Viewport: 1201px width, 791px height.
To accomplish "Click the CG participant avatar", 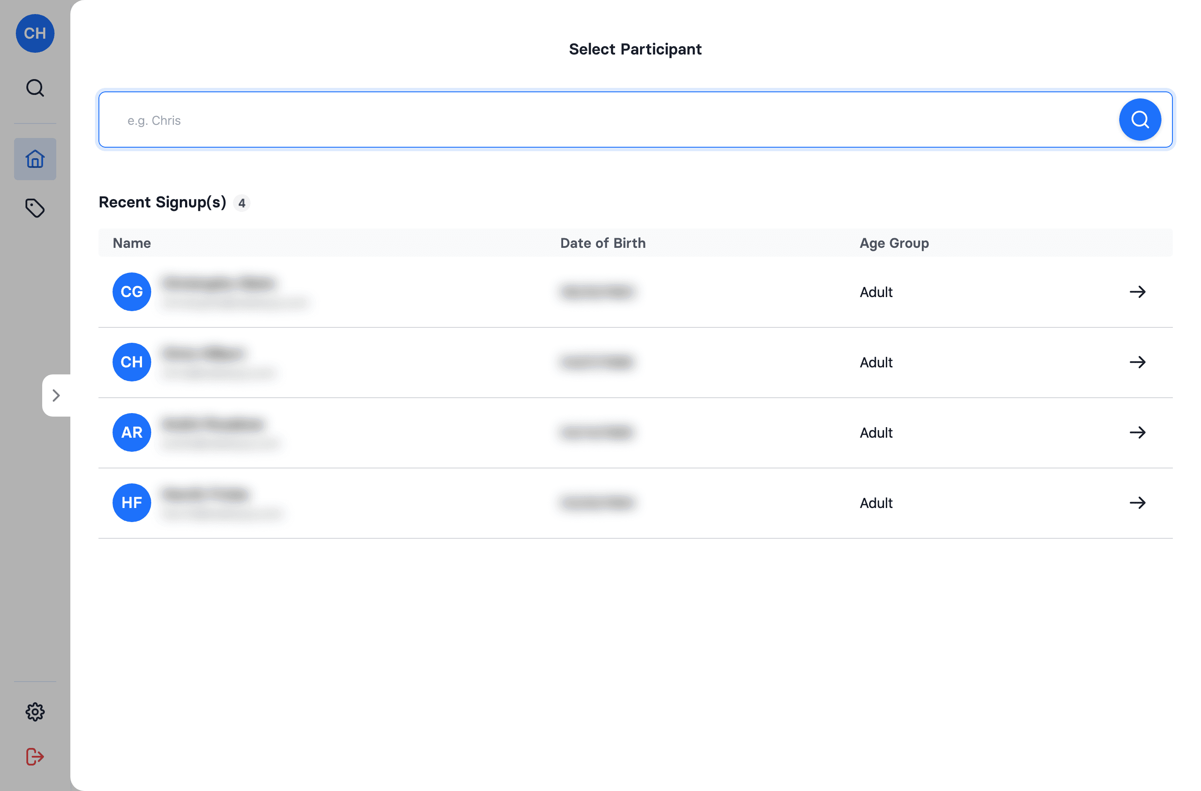I will tap(132, 292).
